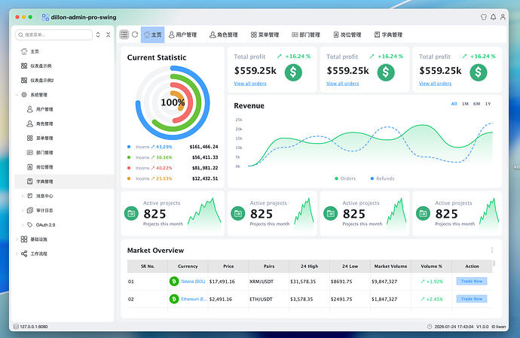
Task: Toggle the Refunds legend in Revenue chart
Action: pos(382,178)
